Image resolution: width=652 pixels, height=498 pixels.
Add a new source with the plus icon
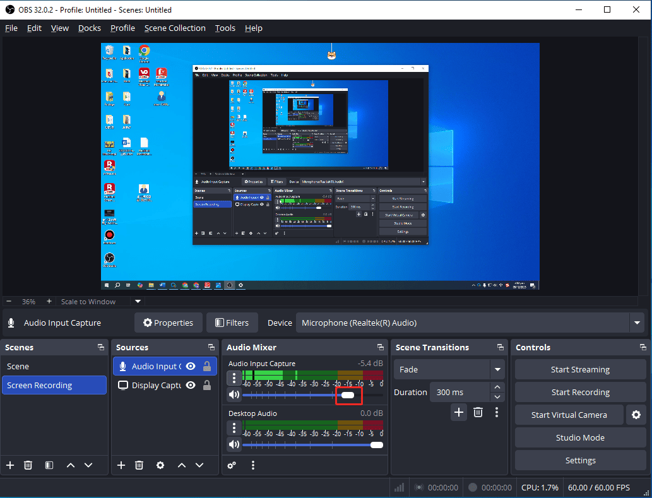tap(121, 465)
